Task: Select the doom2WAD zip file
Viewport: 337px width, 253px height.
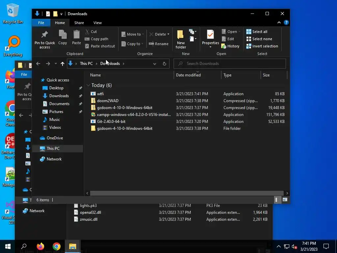Action: pyautogui.click(x=108, y=101)
